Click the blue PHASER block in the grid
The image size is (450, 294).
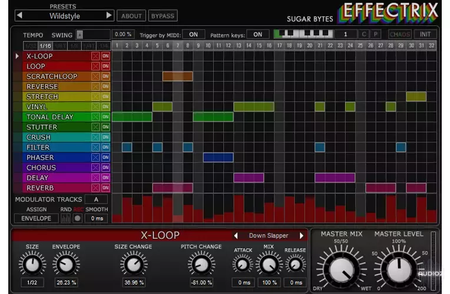point(218,158)
